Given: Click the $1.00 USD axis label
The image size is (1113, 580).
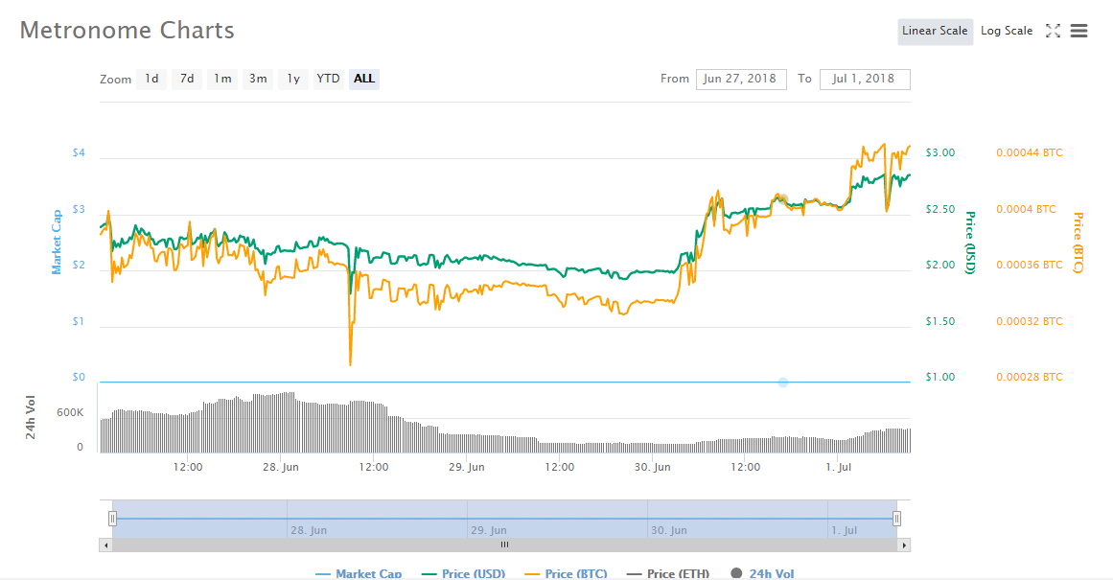Looking at the screenshot, I should point(939,377).
